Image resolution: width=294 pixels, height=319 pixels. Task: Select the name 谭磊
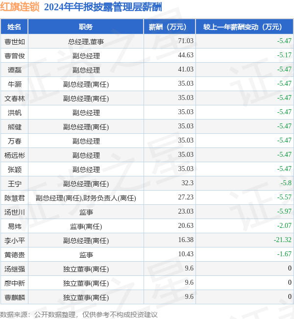[15, 70]
